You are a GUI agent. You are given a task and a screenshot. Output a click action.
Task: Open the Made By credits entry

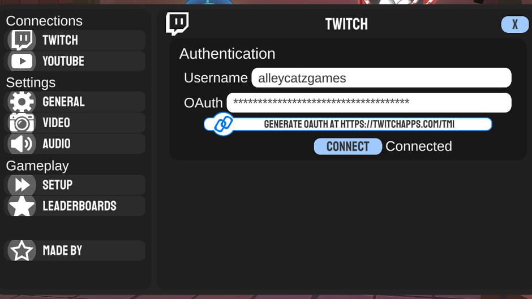[x=75, y=250]
